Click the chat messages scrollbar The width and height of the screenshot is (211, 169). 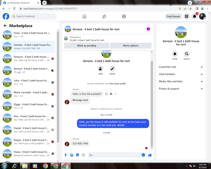click(152, 104)
